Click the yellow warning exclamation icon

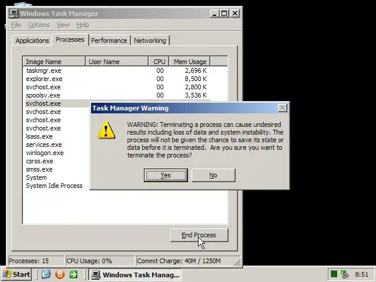pos(106,130)
